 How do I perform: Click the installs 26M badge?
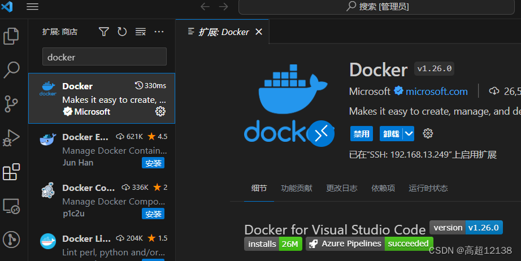click(273, 243)
